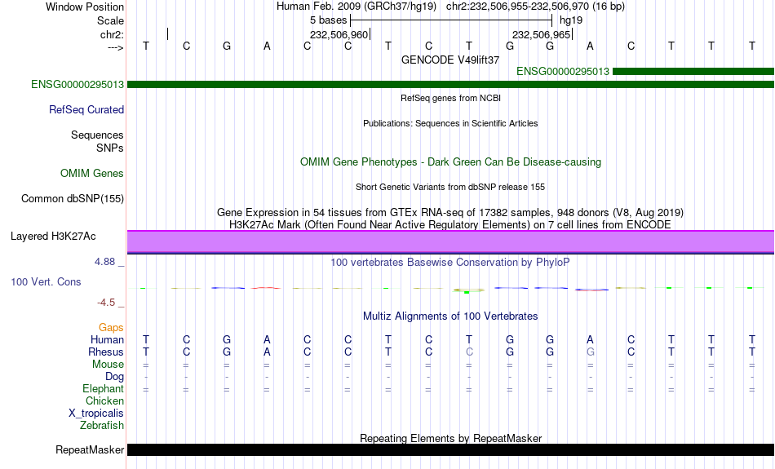Click the H3K27Ac Mark ENCODE track title
The image size is (775, 469).
click(450, 225)
